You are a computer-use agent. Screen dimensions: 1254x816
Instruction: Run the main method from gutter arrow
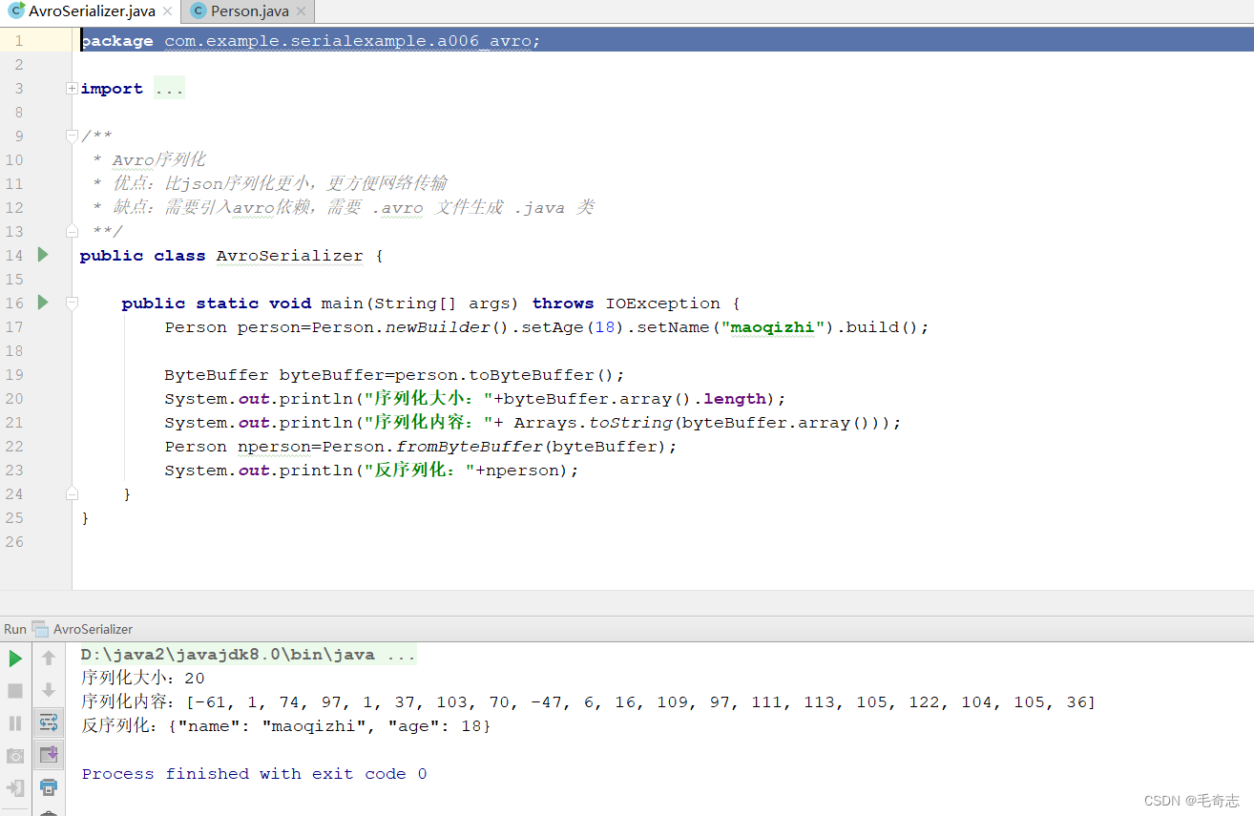pyautogui.click(x=43, y=303)
